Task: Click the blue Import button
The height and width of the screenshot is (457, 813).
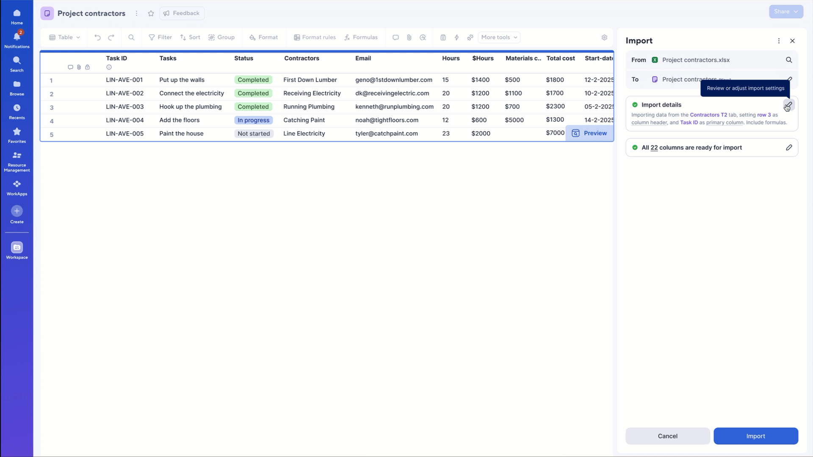Action: pos(755,436)
